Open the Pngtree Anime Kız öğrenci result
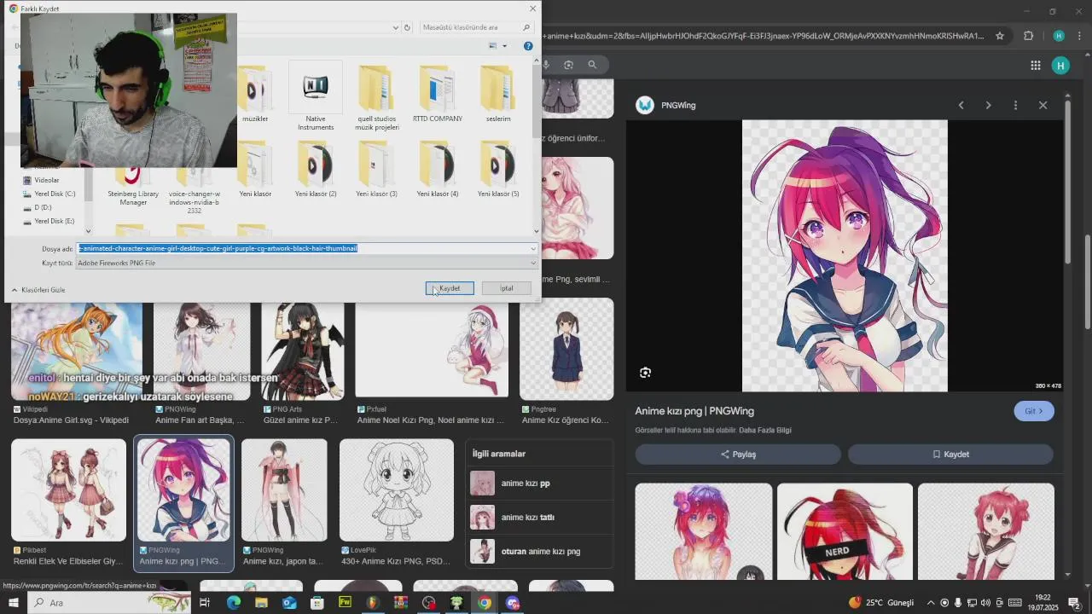This screenshot has height=614, width=1092. point(566,349)
